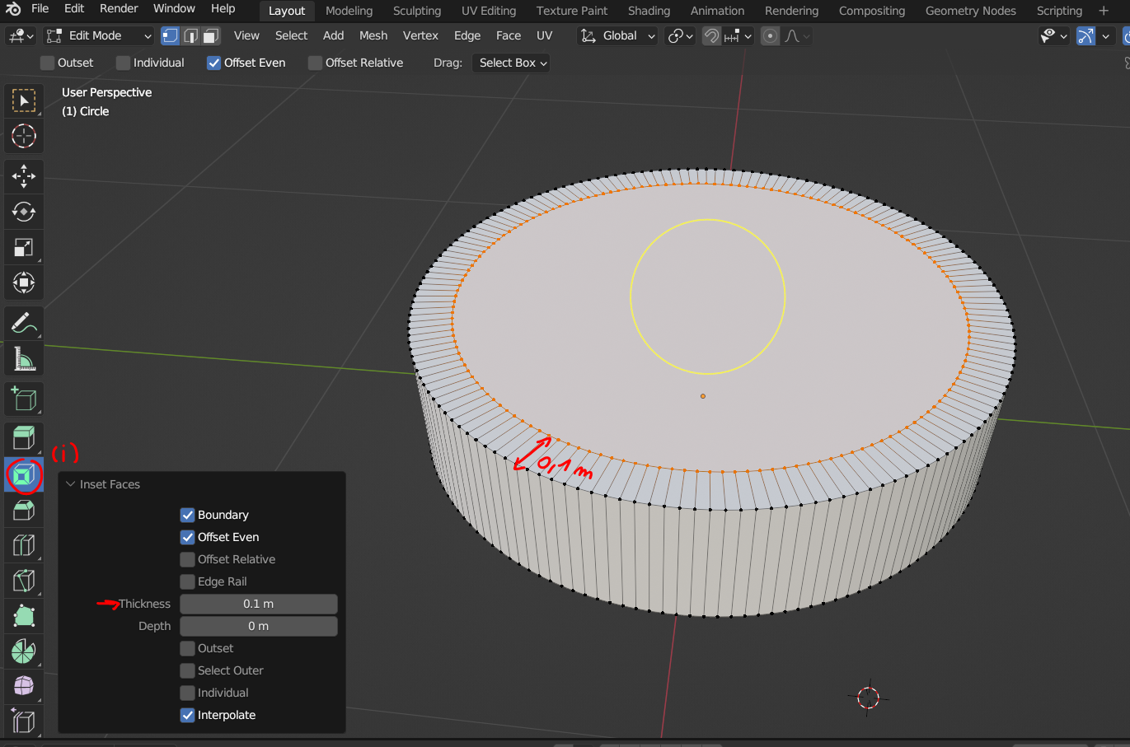
Task: Activate the Add Cube tool
Action: click(24, 399)
